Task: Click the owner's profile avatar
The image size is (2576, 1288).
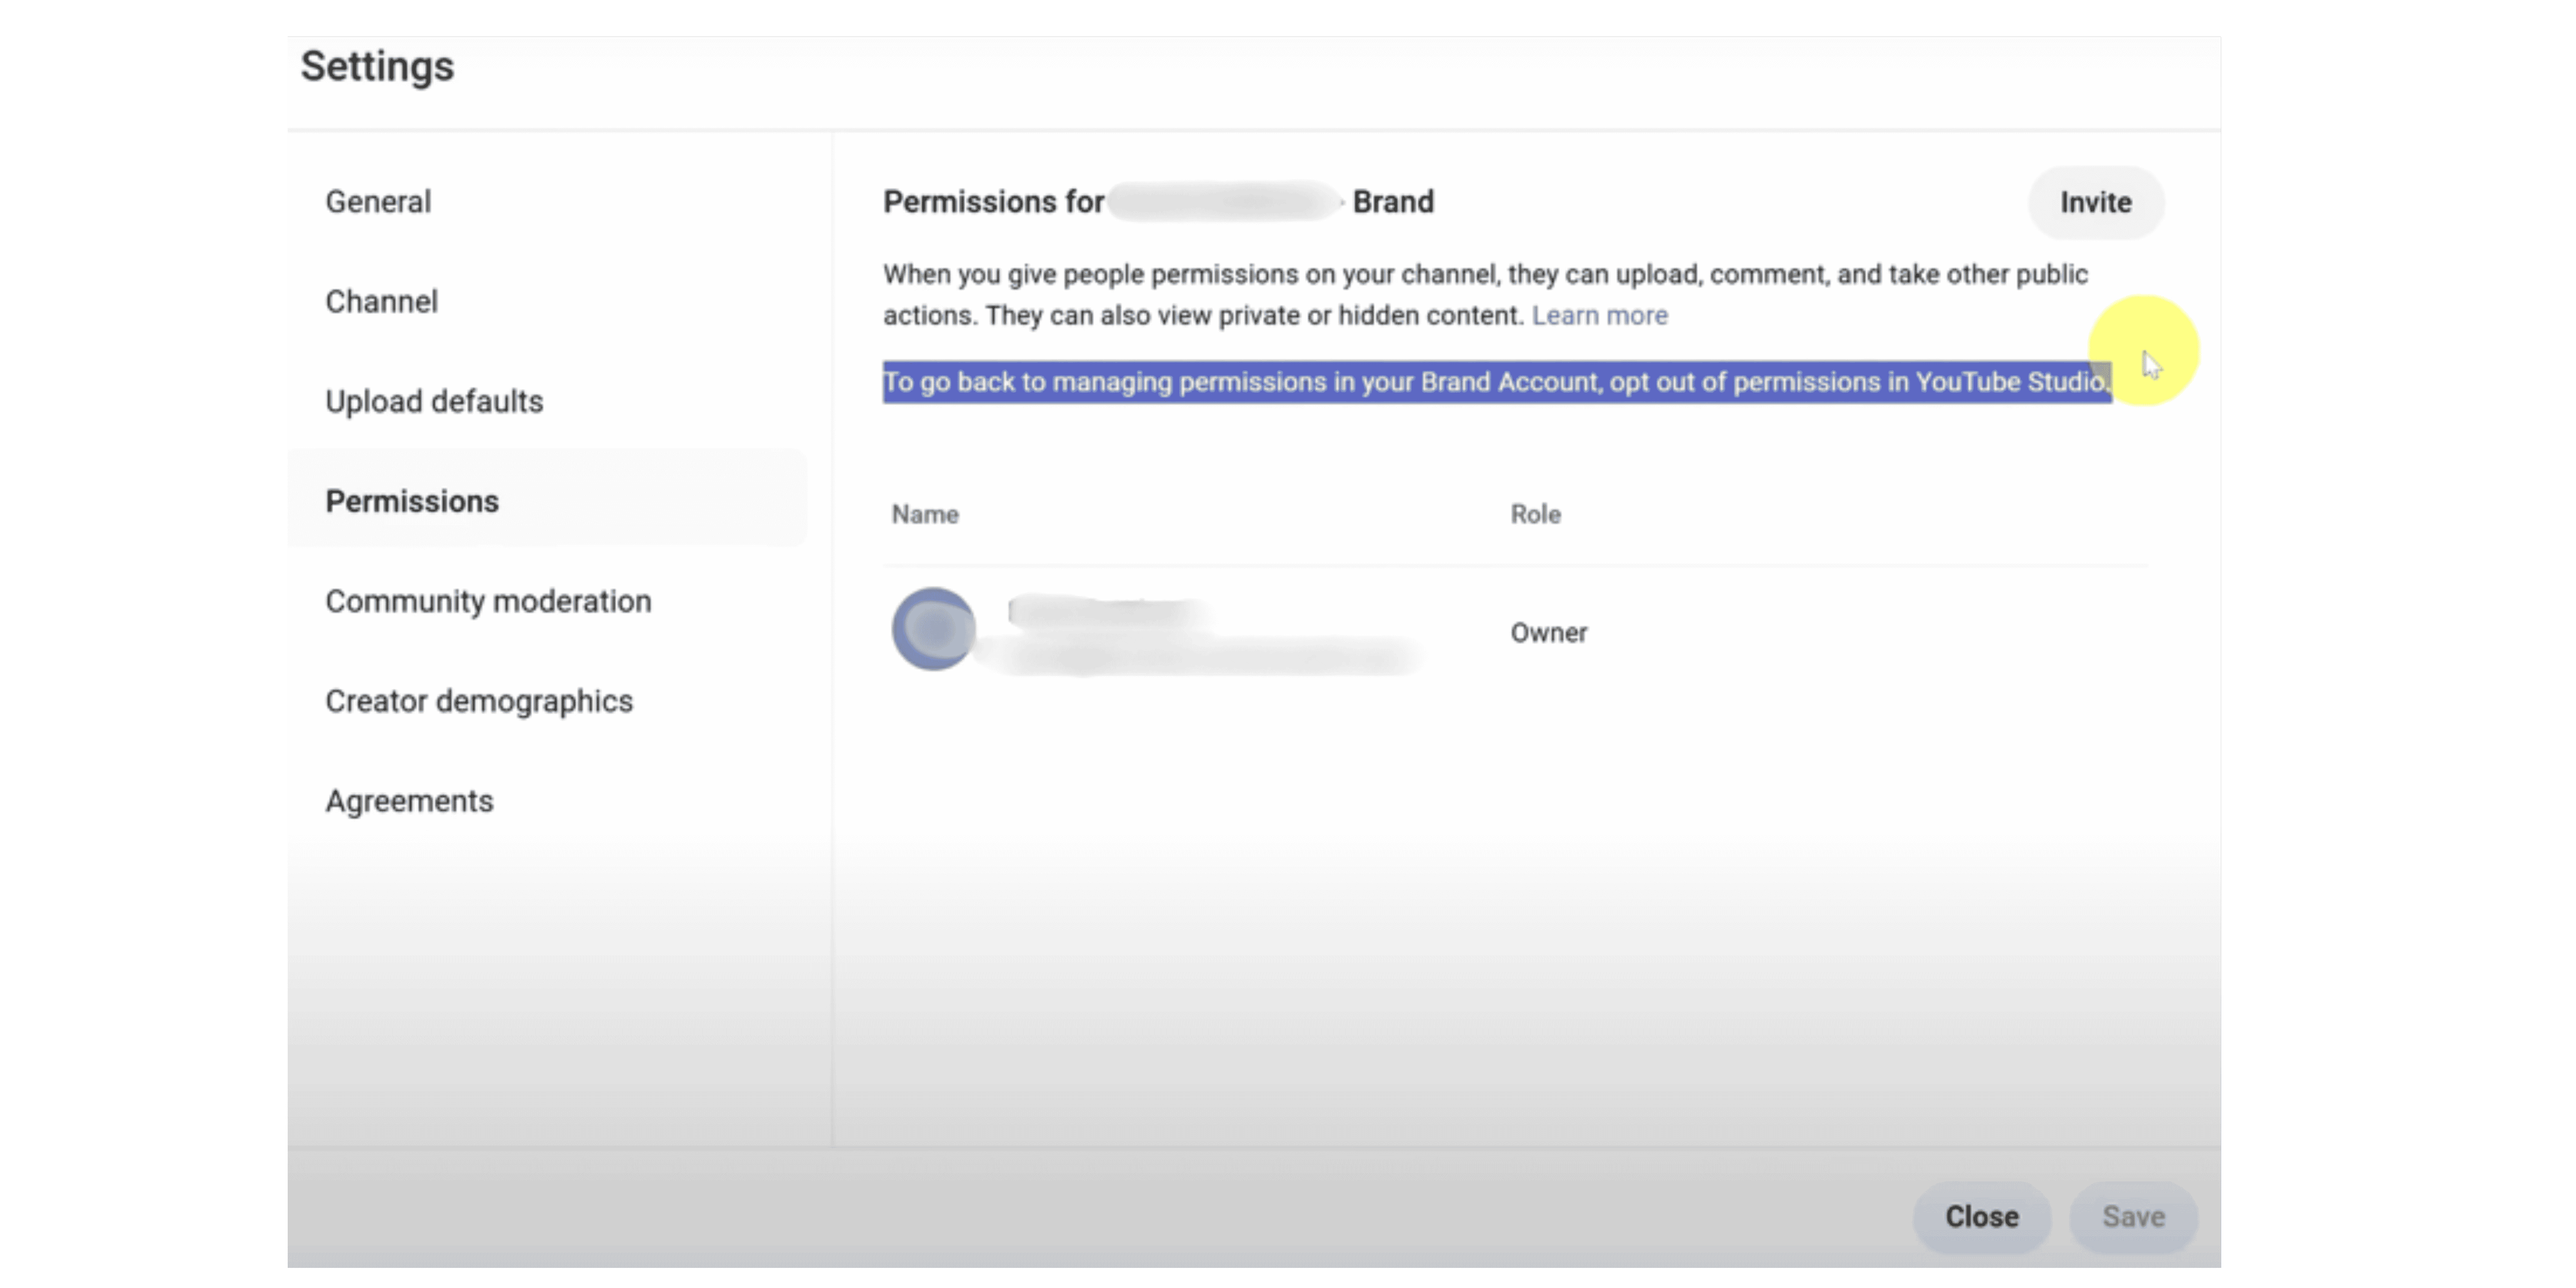Action: [933, 629]
